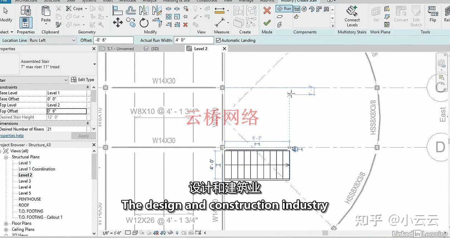
Task: Choose the L-Shape Winder run icon
Action: click(318, 9)
